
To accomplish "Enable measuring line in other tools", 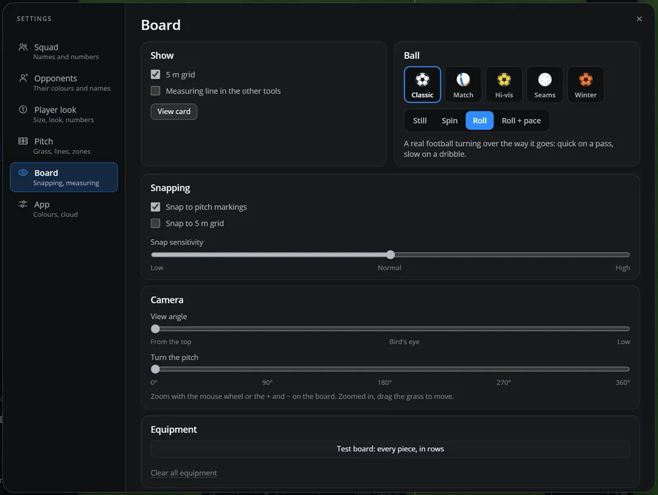I will tap(155, 91).
